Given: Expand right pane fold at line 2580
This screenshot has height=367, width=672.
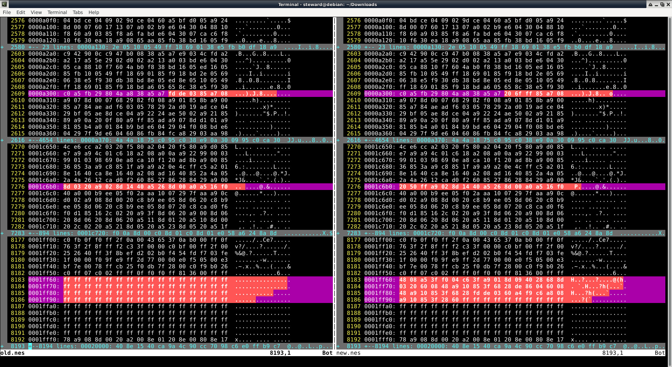Looking at the screenshot, I should coord(501,47).
